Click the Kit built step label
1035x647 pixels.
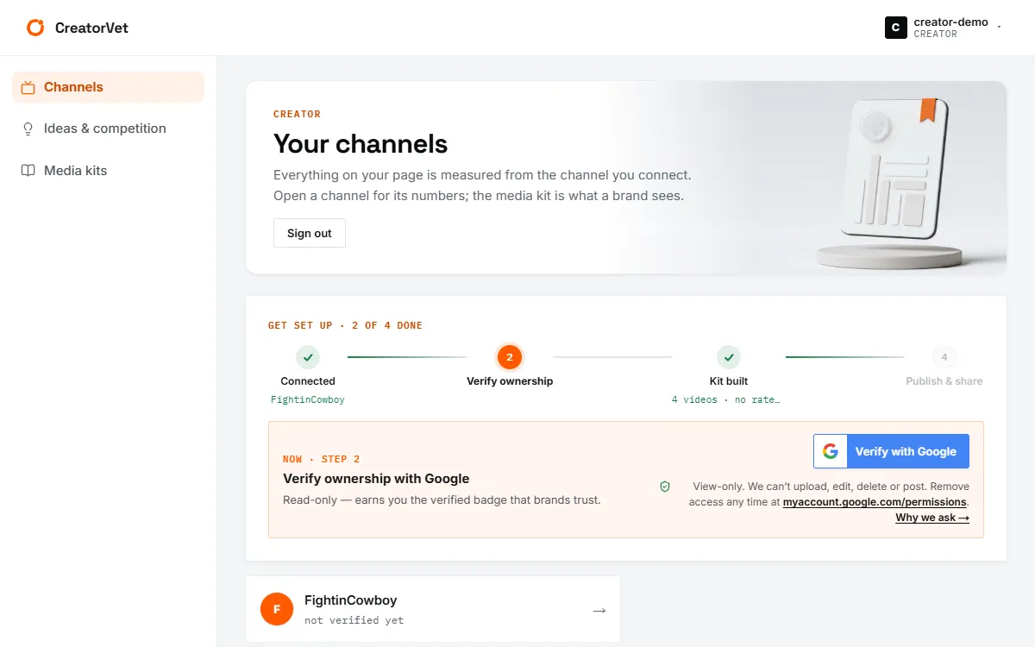tap(729, 381)
